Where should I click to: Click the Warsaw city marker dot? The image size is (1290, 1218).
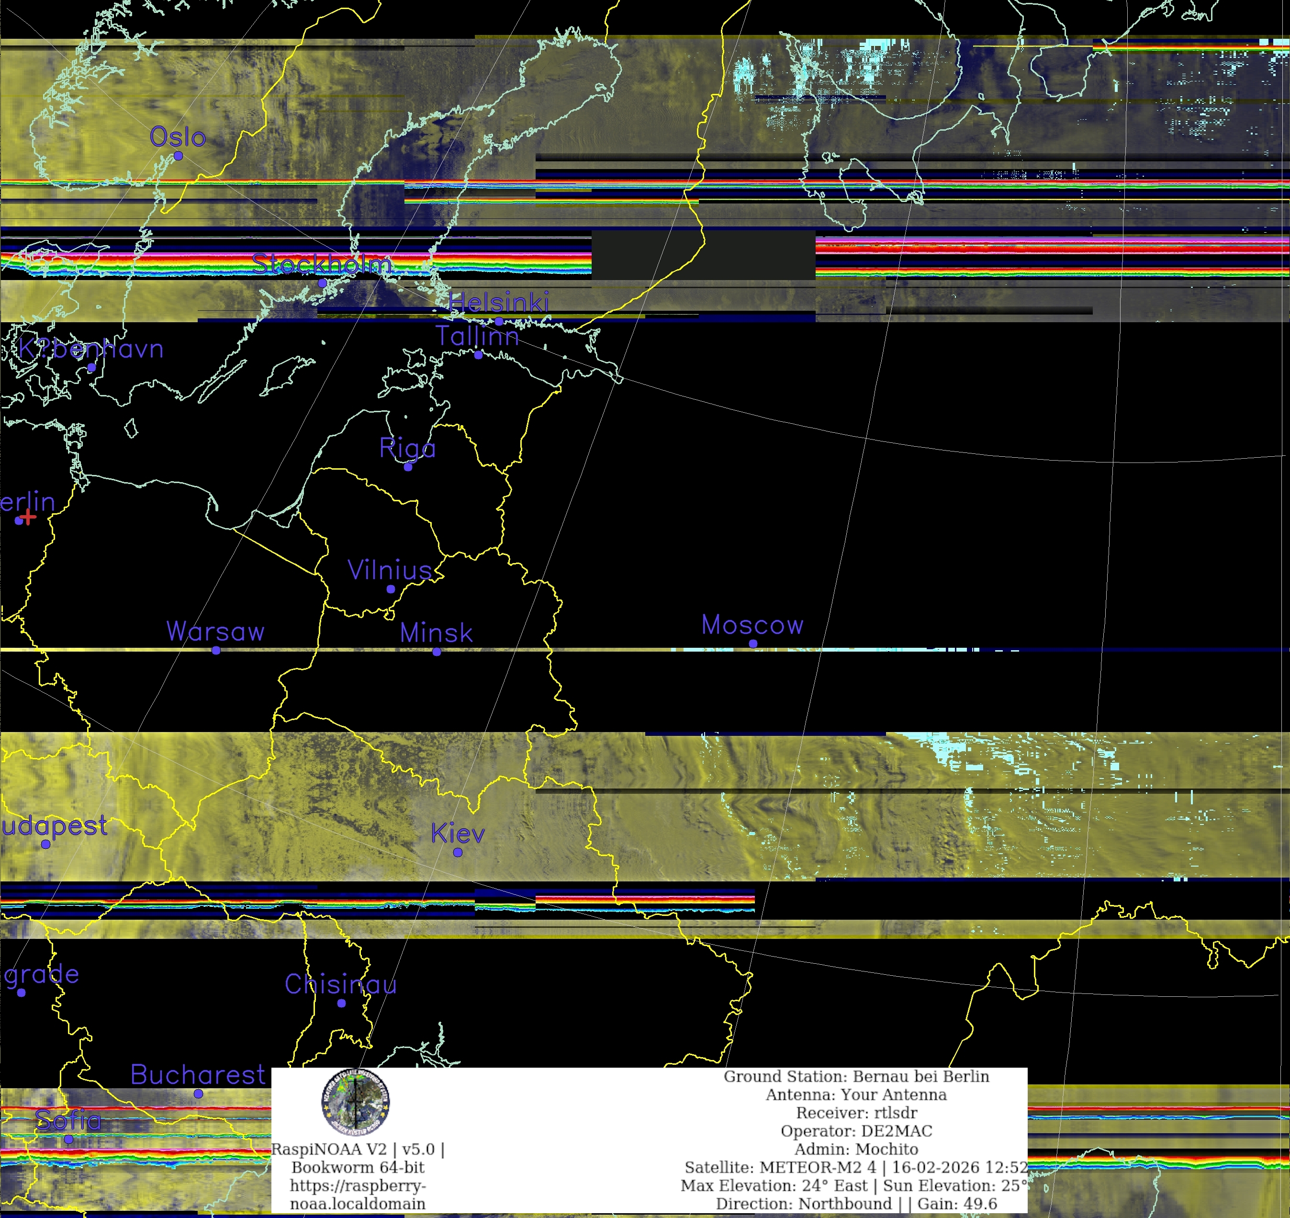[x=216, y=650]
